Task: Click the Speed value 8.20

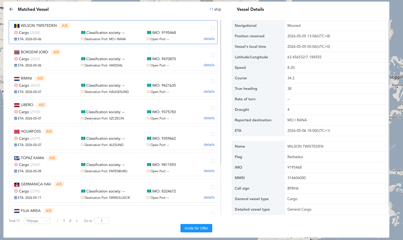Action: pyautogui.click(x=291, y=67)
